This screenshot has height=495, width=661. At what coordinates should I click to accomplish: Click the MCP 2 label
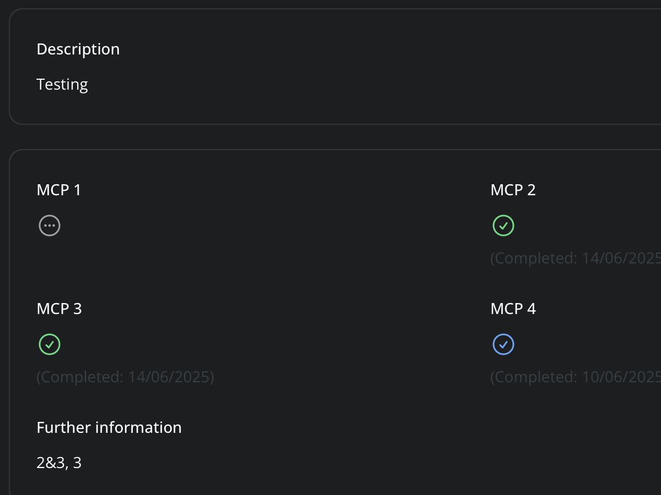(x=513, y=190)
